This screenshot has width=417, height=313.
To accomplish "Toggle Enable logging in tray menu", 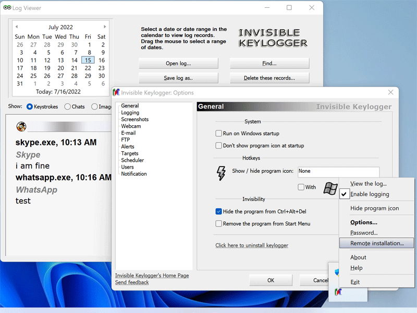I will [x=376, y=194].
